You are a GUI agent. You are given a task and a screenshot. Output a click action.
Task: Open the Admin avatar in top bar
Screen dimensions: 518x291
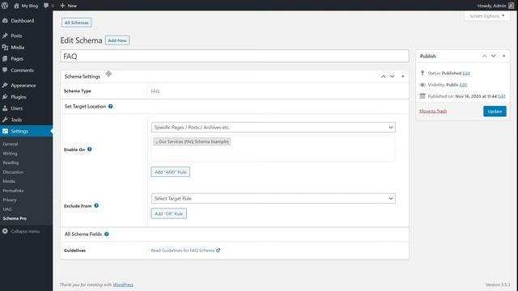click(511, 6)
